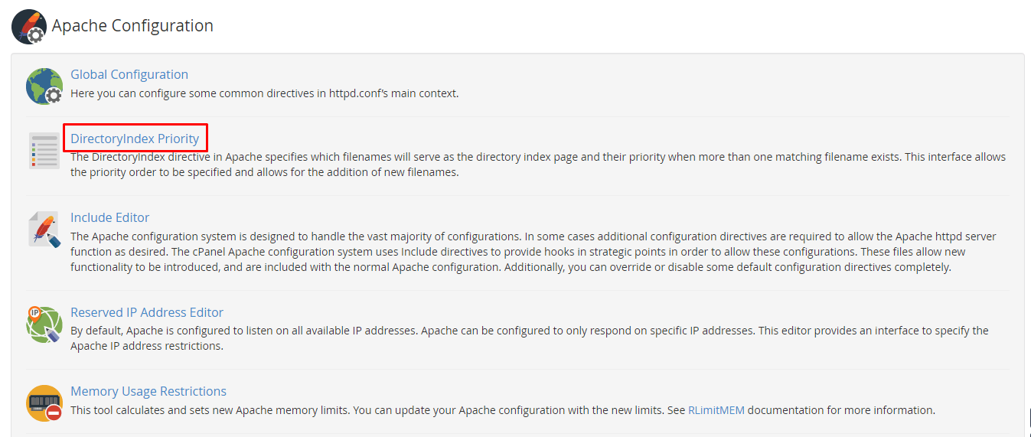Click the httpd.conf main context description
This screenshot has height=437, width=1031.
tap(265, 93)
